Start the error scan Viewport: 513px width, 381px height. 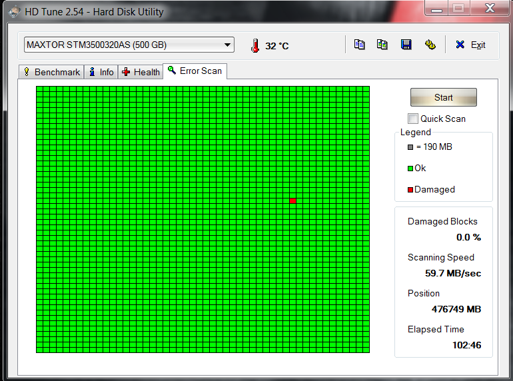tap(443, 97)
